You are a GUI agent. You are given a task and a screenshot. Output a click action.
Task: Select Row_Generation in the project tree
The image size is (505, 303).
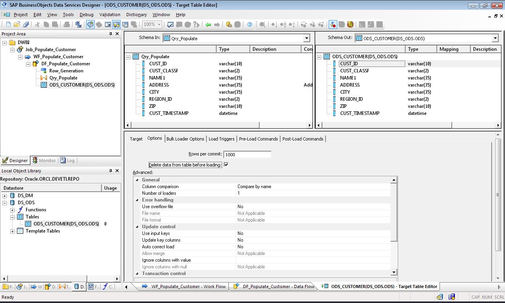[66, 71]
